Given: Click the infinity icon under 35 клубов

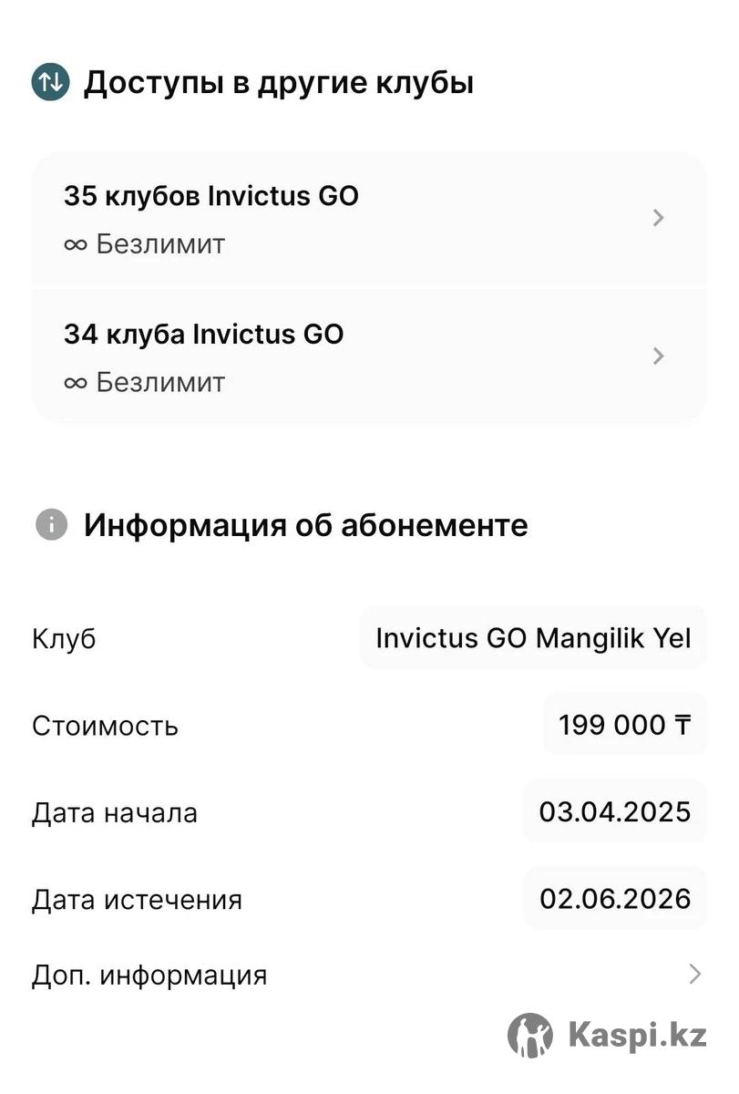Looking at the screenshot, I should [76, 245].
